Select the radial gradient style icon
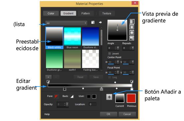The image size is (184, 121). click(x=132, y=38)
